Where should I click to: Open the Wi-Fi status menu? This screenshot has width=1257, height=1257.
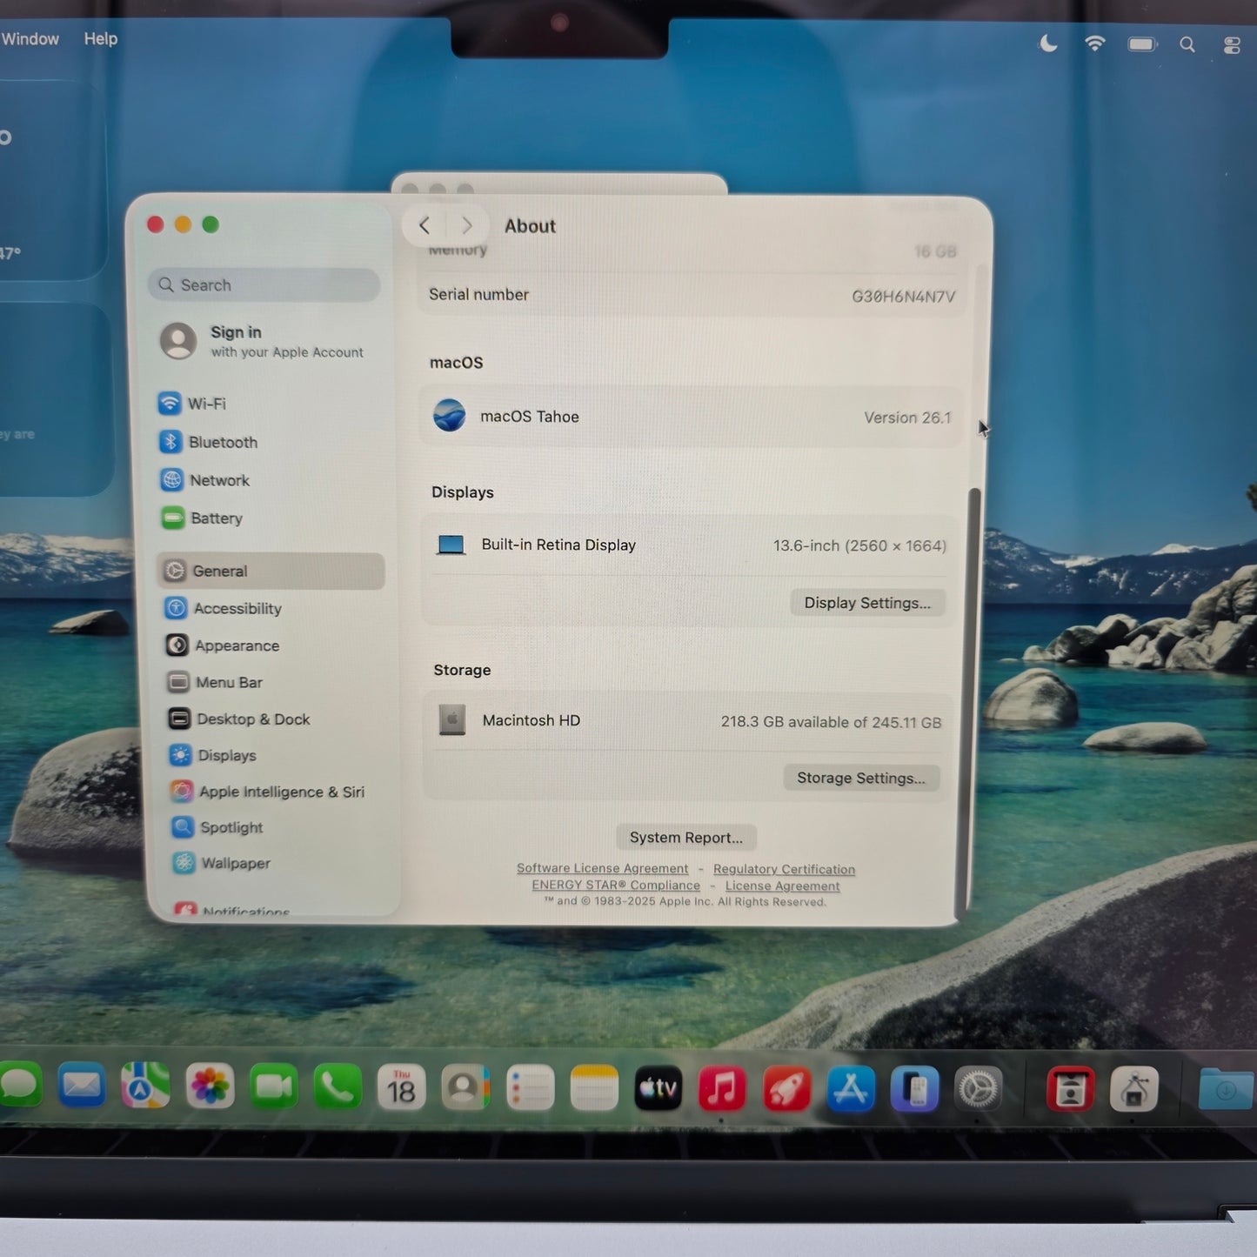coord(1094,43)
